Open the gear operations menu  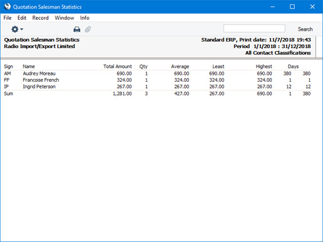tap(17, 29)
